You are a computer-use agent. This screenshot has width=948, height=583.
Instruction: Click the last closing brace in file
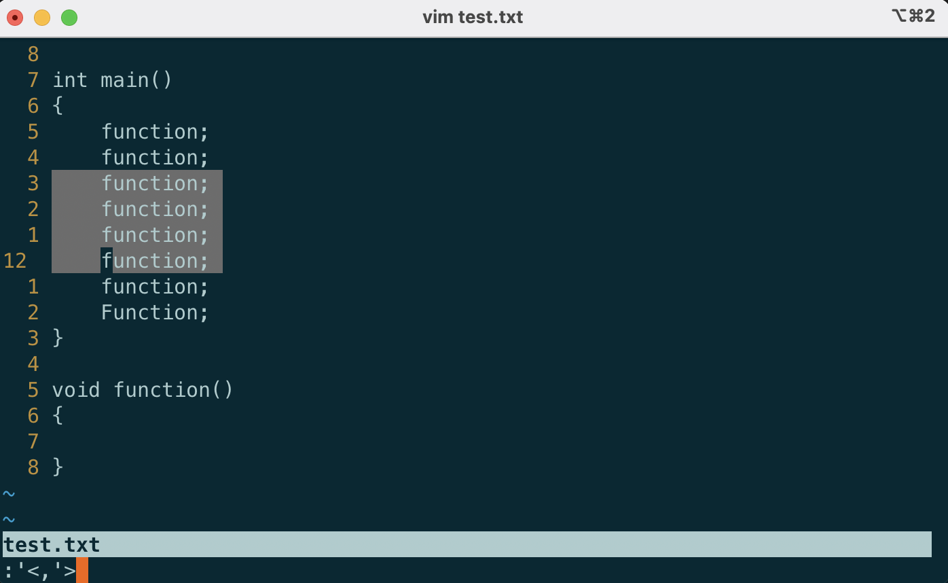pos(58,467)
